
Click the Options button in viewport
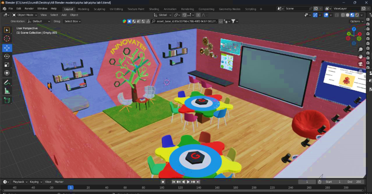[x=356, y=21]
